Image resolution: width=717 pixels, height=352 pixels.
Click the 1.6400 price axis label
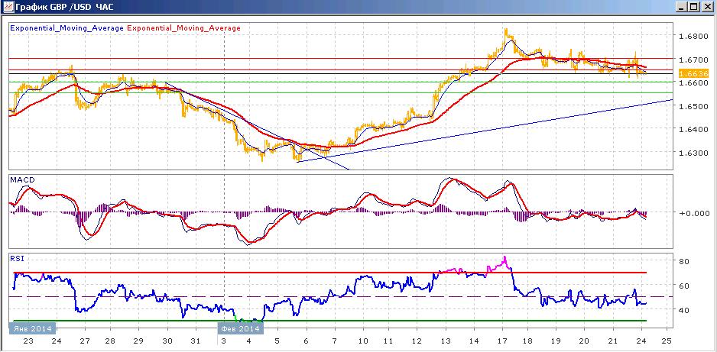[693, 130]
